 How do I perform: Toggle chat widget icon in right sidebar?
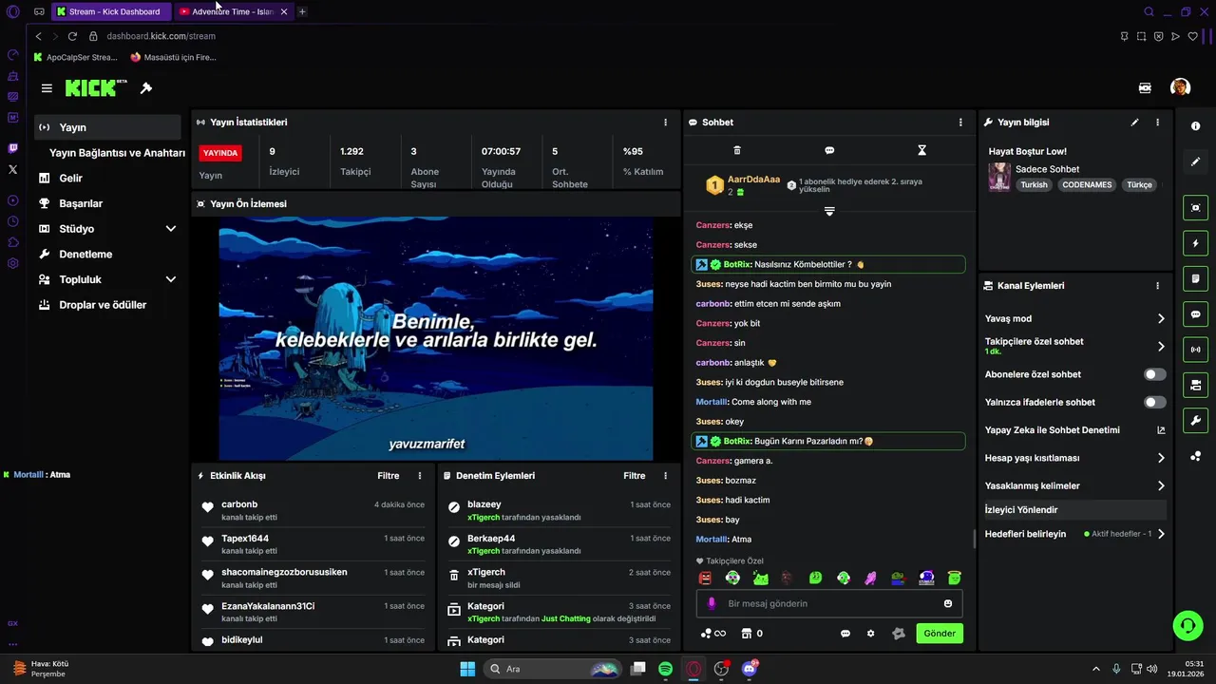pyautogui.click(x=1195, y=314)
